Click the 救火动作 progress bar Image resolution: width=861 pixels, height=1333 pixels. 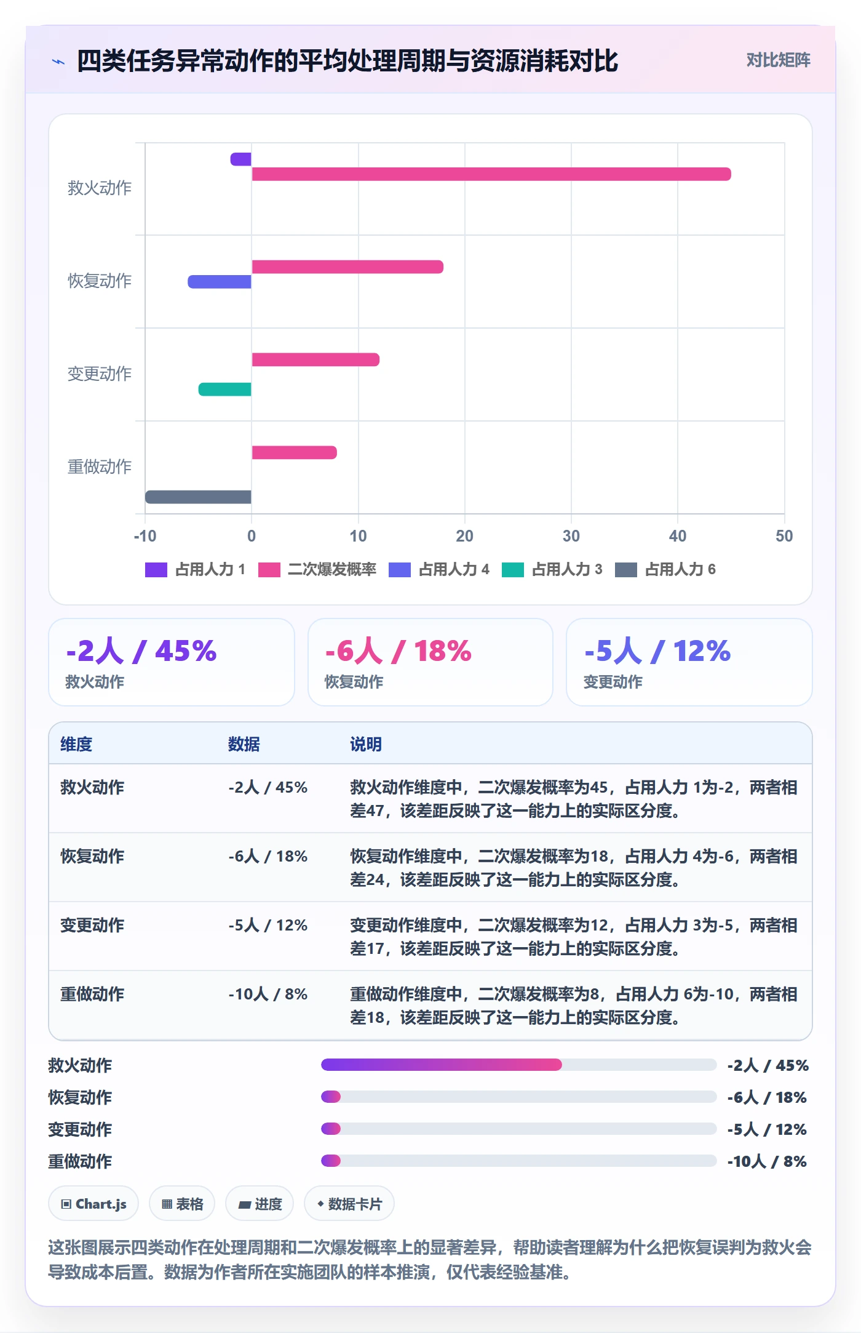pyautogui.click(x=519, y=1065)
